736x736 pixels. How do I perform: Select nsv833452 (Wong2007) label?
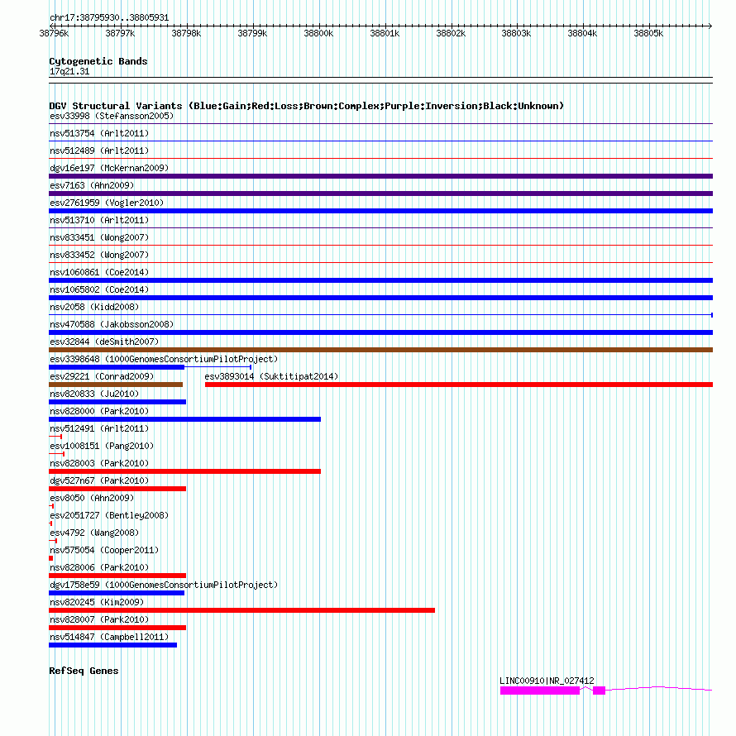point(99,255)
